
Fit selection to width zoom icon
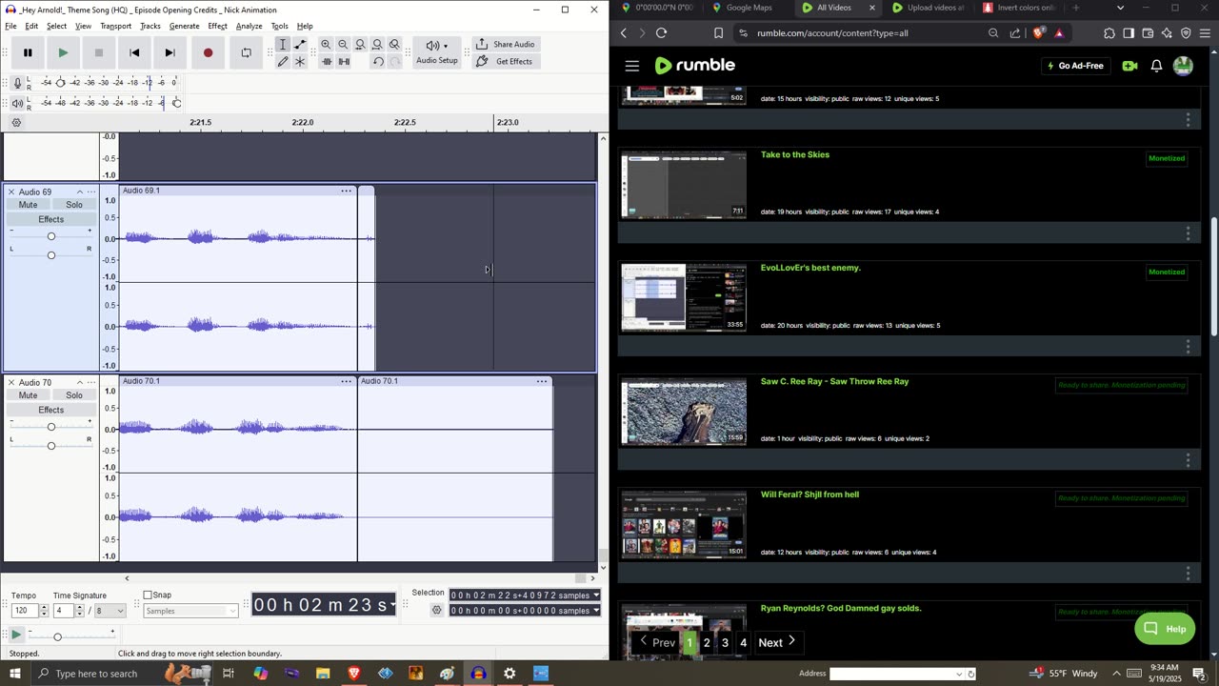click(360, 45)
